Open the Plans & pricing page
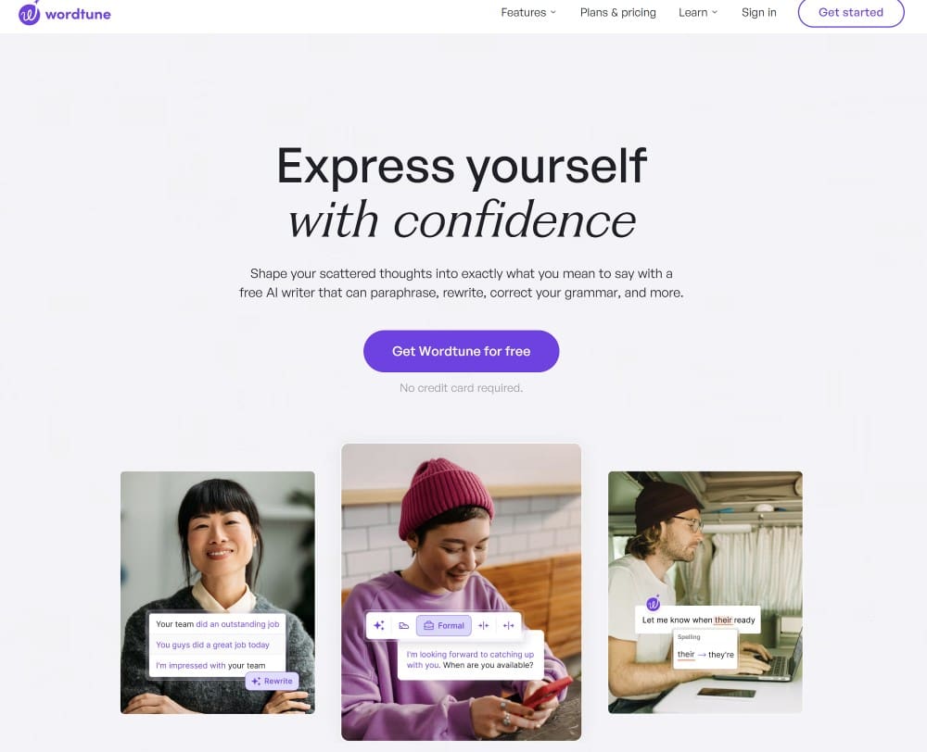927x752 pixels. click(x=617, y=12)
